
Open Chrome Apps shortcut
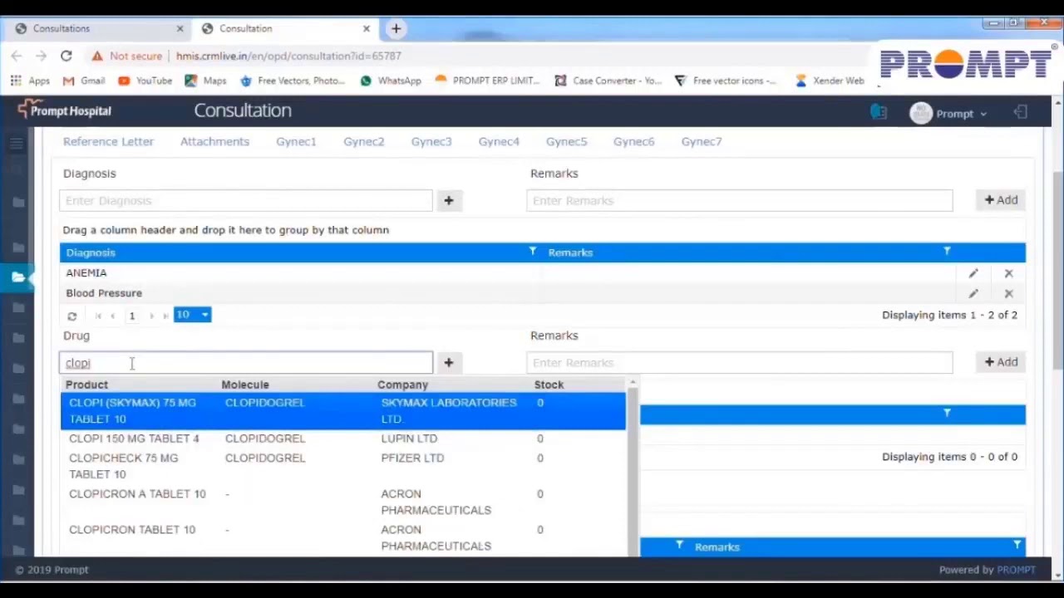coord(30,81)
